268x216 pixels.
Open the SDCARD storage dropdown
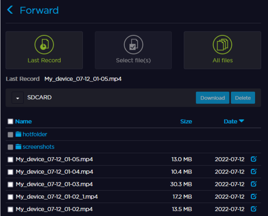(x=17, y=98)
